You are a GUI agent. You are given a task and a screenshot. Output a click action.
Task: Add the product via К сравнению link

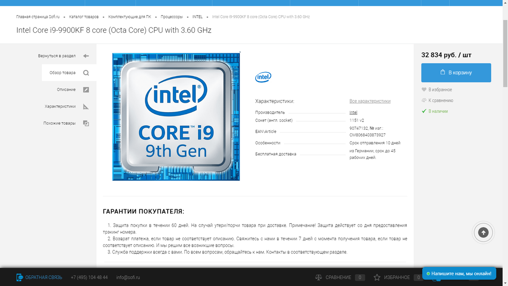[x=441, y=100]
